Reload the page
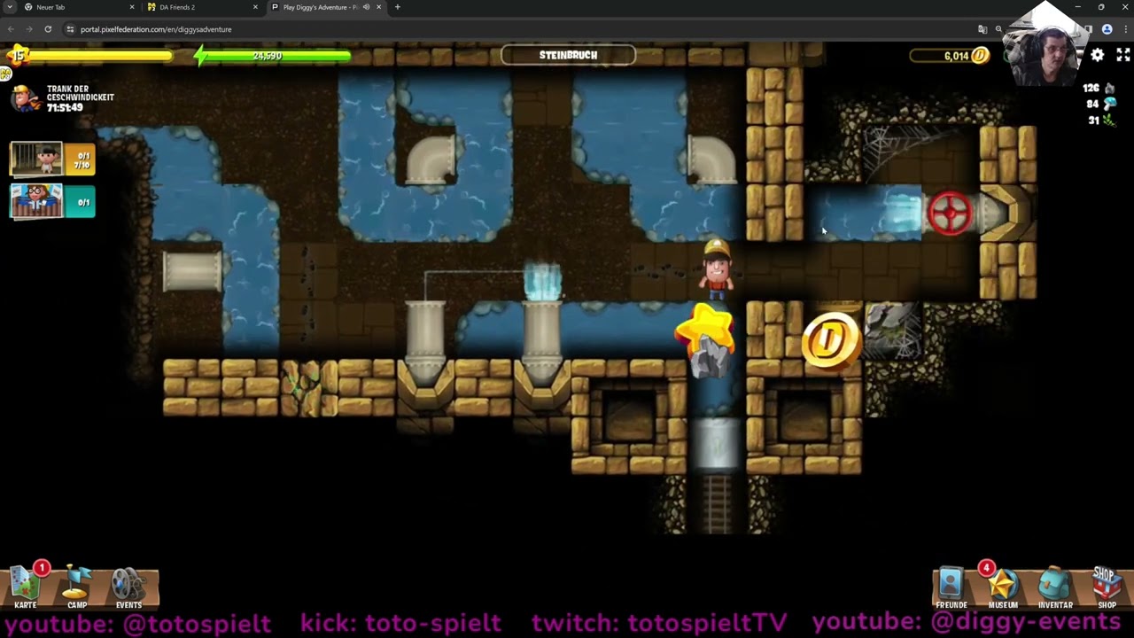Image resolution: width=1134 pixels, height=638 pixels. (48, 29)
